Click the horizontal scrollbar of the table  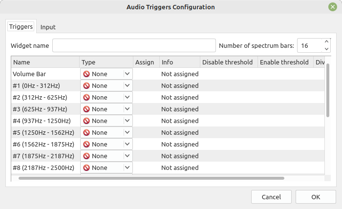[151, 178]
